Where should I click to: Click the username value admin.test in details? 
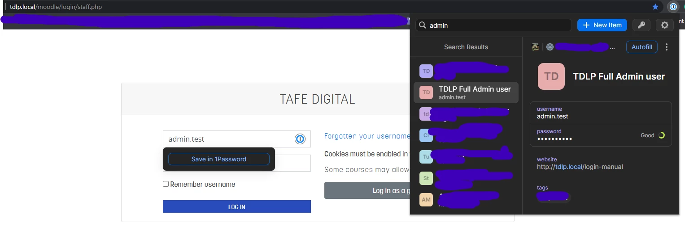pyautogui.click(x=553, y=116)
